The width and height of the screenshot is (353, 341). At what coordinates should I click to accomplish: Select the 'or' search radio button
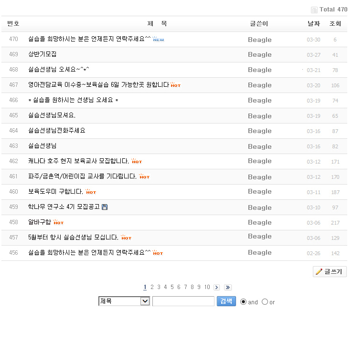coord(265,302)
